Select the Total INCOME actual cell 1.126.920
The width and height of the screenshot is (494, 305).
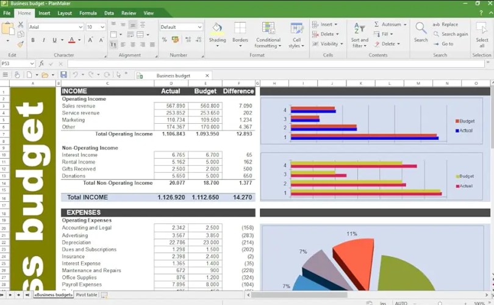(x=171, y=197)
